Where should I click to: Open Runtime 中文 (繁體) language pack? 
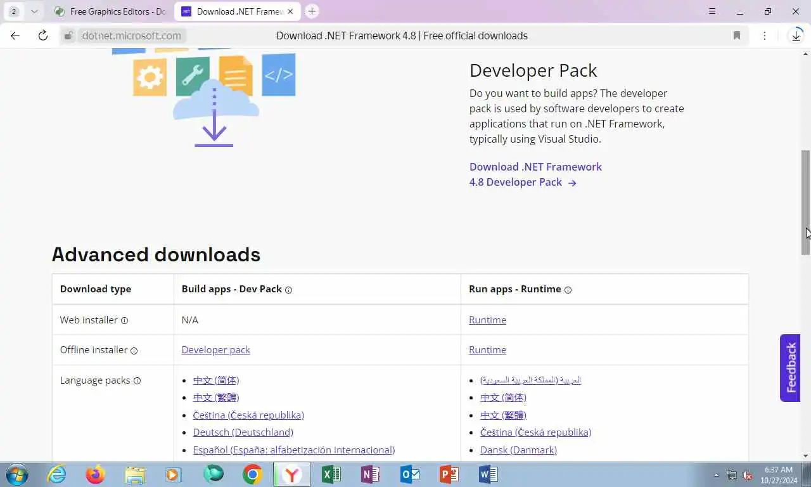click(503, 415)
